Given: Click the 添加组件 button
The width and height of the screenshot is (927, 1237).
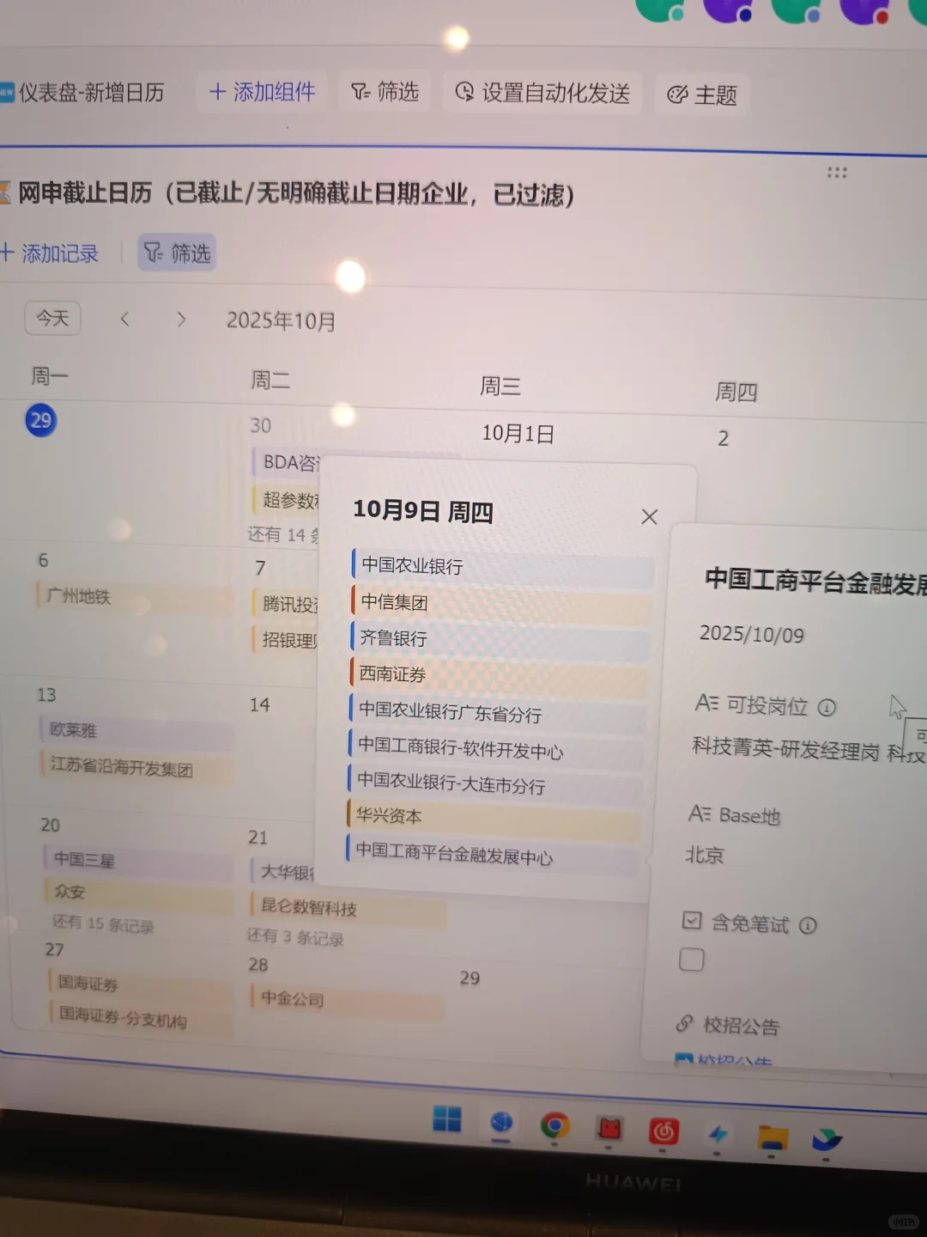Looking at the screenshot, I should 263,92.
